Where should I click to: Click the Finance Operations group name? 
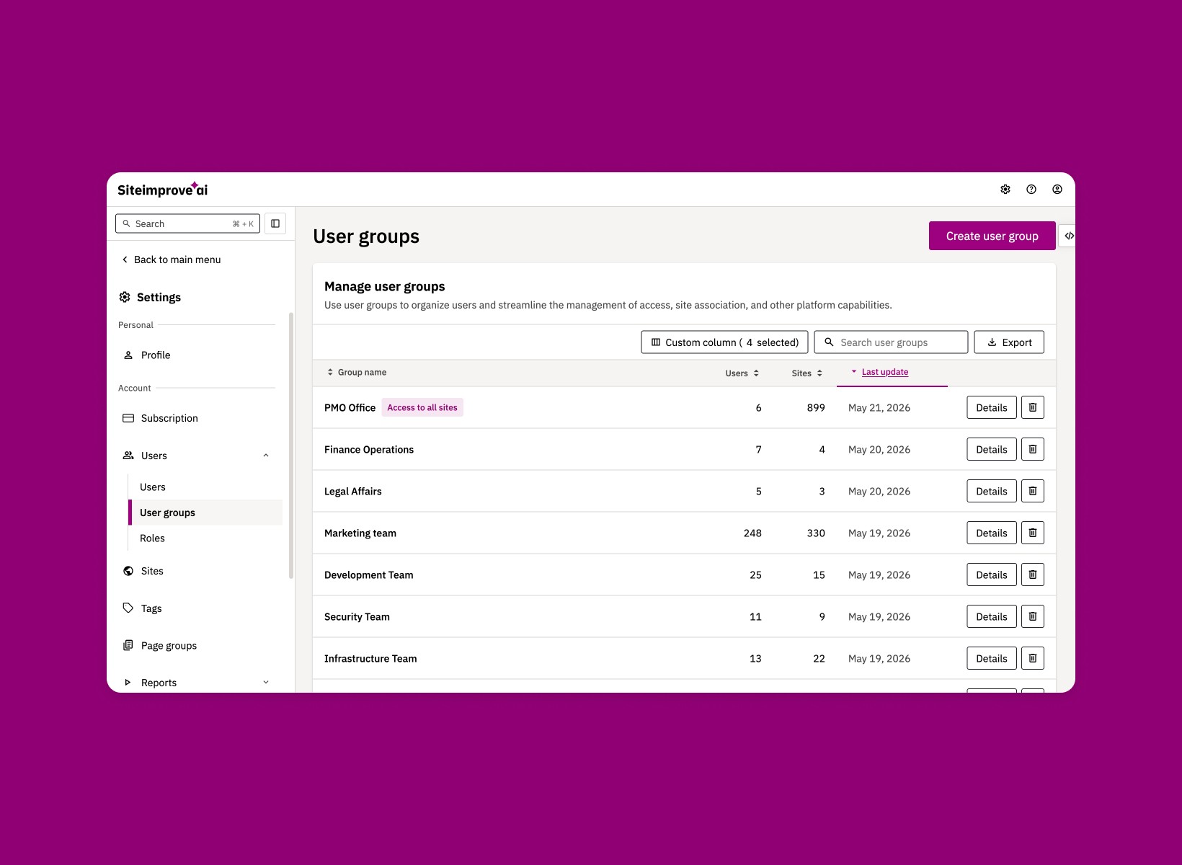369,450
